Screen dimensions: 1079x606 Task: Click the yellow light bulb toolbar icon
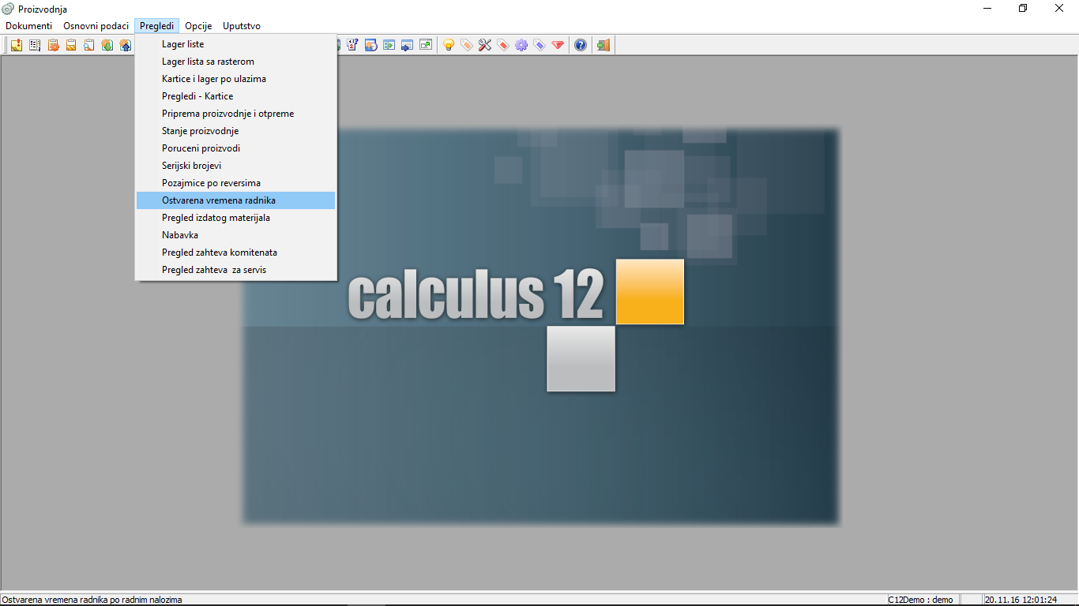[x=449, y=45]
